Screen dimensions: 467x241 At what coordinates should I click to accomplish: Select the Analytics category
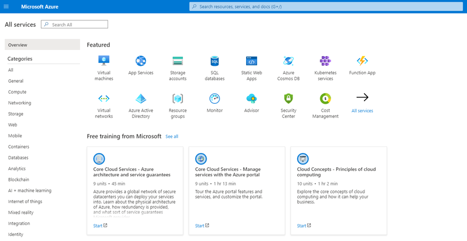click(x=17, y=168)
